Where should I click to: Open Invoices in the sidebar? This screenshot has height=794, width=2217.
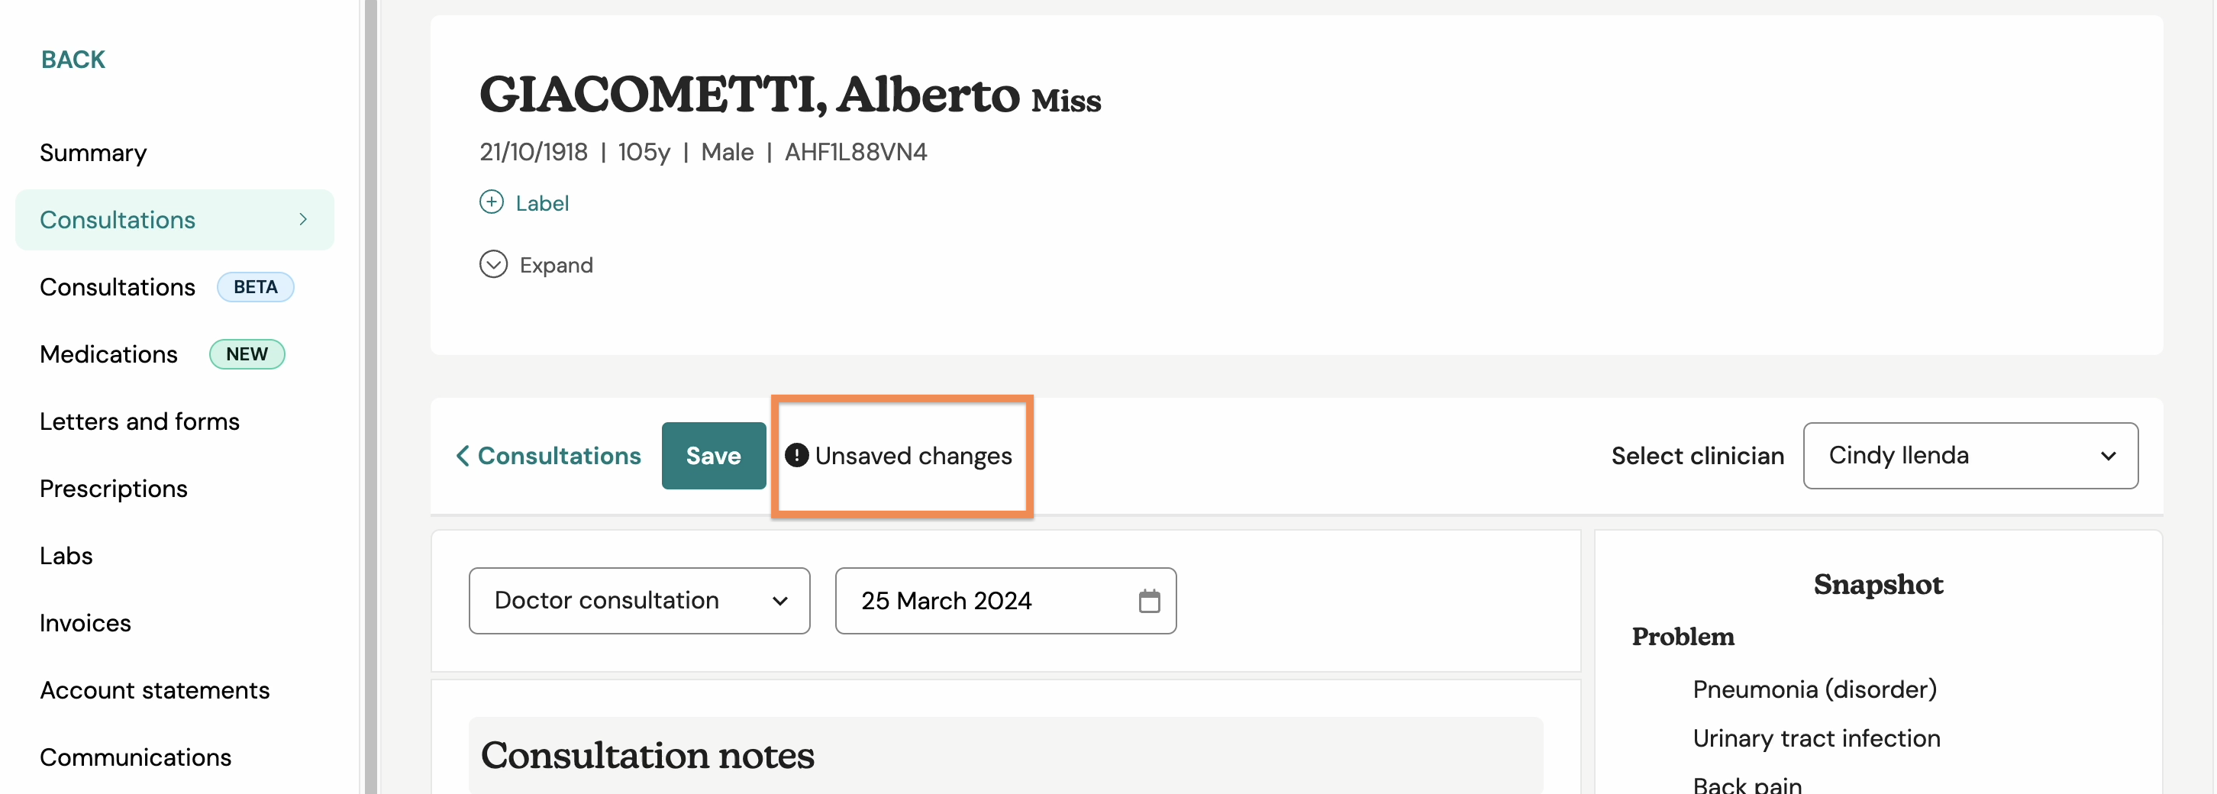click(86, 623)
